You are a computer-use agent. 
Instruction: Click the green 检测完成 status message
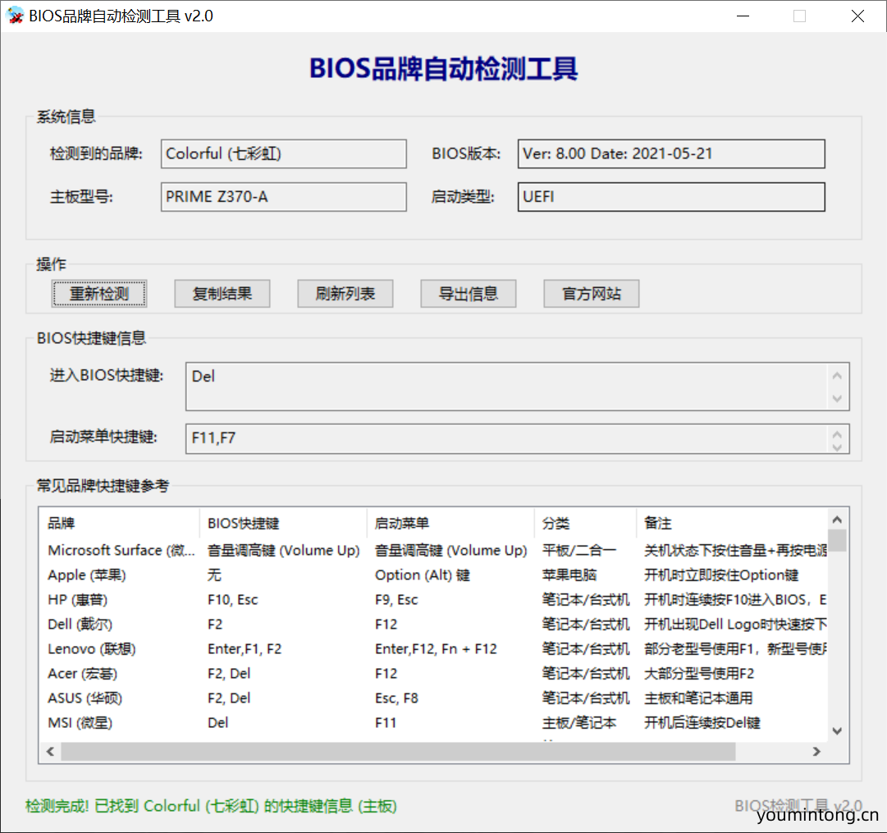(x=211, y=806)
